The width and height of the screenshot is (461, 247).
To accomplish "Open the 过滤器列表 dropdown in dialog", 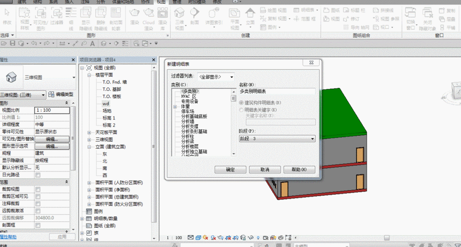I will (216, 77).
